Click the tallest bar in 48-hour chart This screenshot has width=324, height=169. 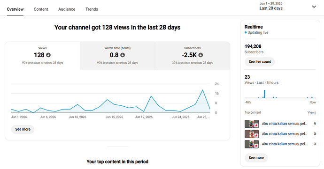tap(264, 94)
